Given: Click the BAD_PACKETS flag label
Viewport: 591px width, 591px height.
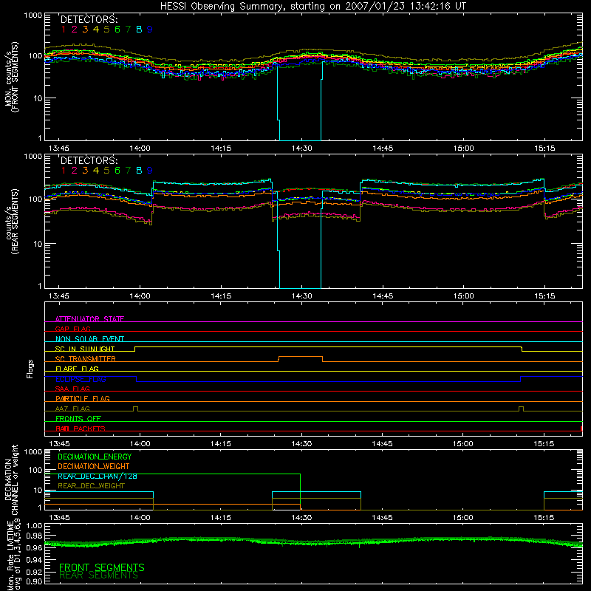Looking at the screenshot, I should (81, 428).
